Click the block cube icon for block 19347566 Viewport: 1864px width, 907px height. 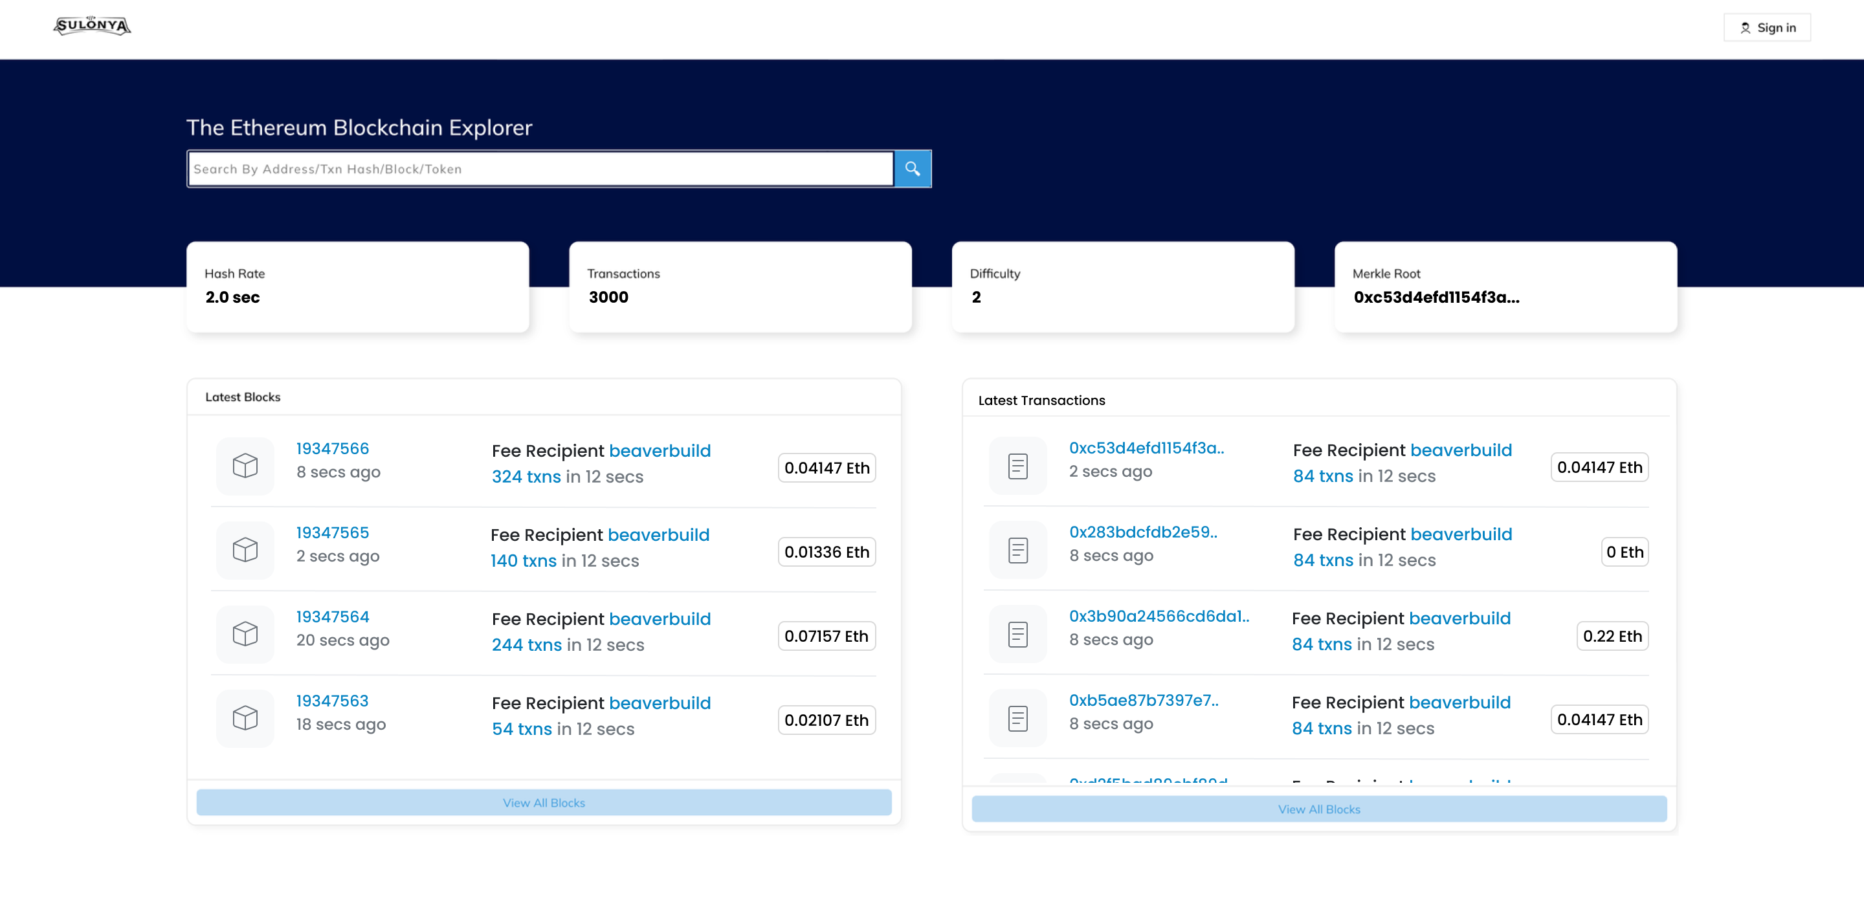tap(245, 465)
